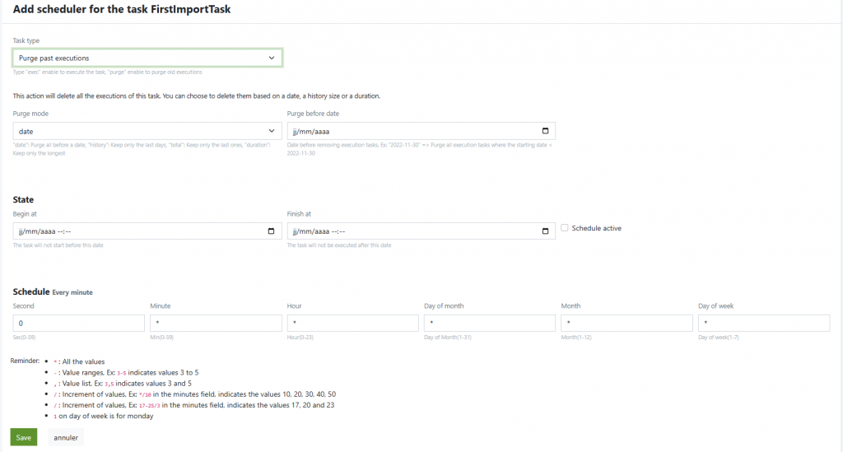Click the Schedule active label text
This screenshot has height=452, width=843.
[x=596, y=228]
